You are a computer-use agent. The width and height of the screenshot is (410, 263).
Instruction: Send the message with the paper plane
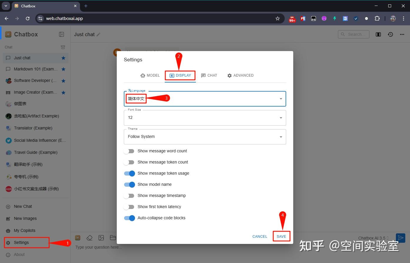(x=400, y=238)
